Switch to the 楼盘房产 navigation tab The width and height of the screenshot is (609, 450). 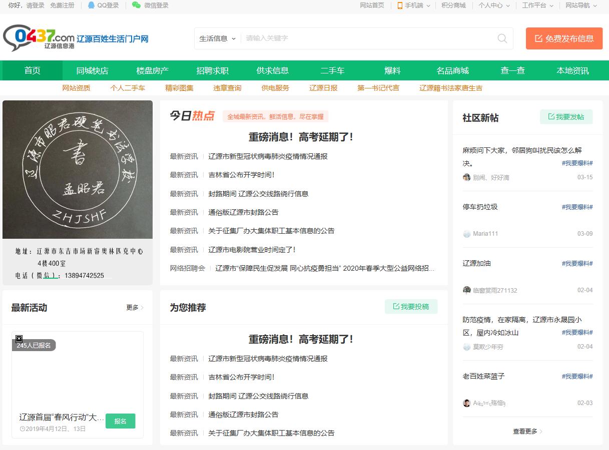click(153, 70)
